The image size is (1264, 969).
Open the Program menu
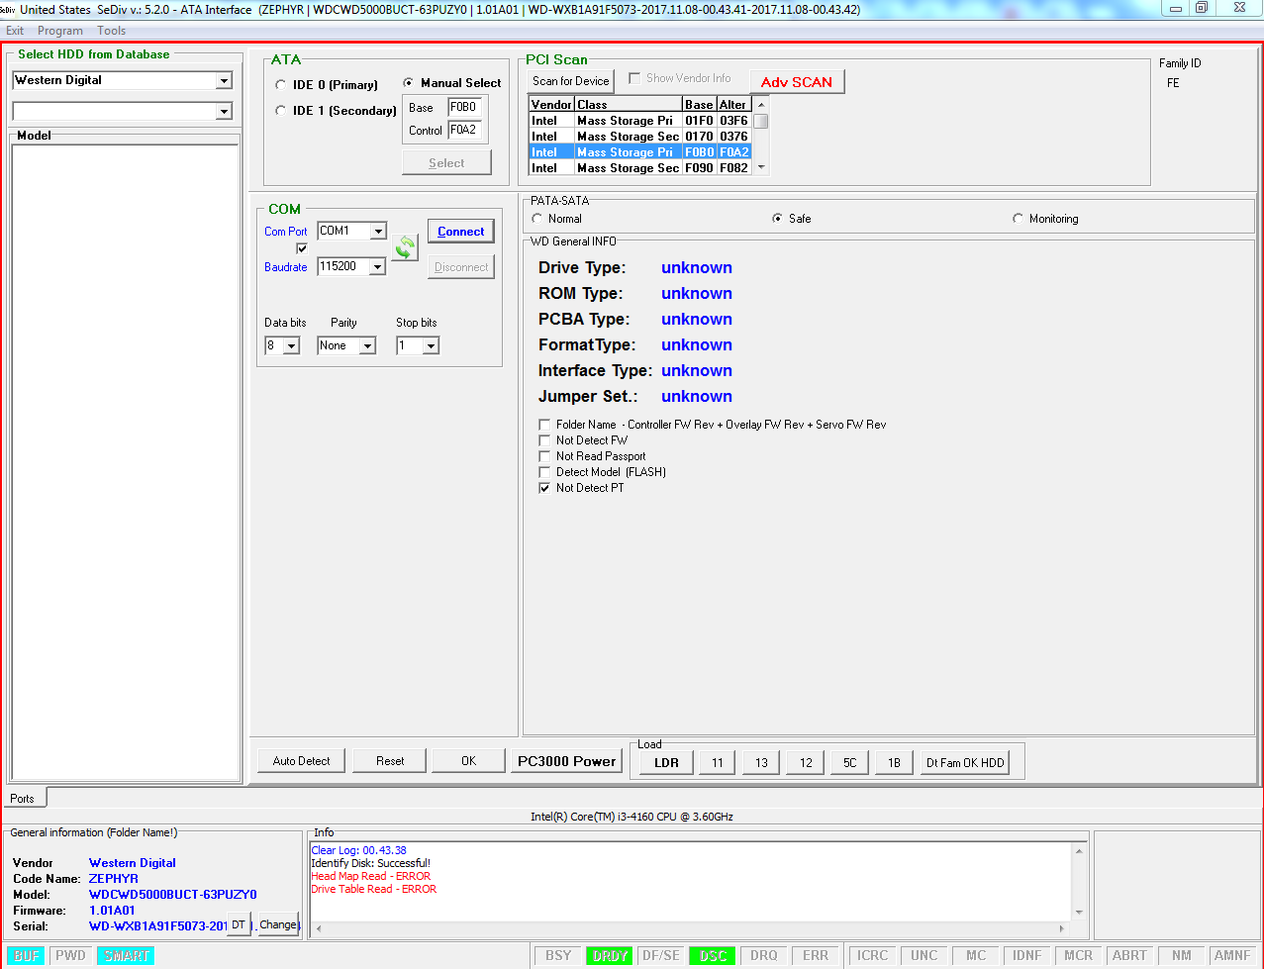60,31
